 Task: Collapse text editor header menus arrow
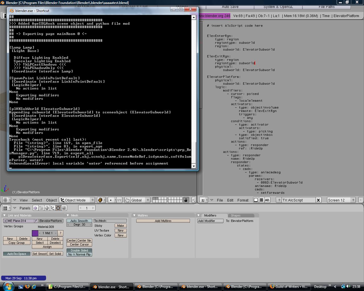point(212,200)
